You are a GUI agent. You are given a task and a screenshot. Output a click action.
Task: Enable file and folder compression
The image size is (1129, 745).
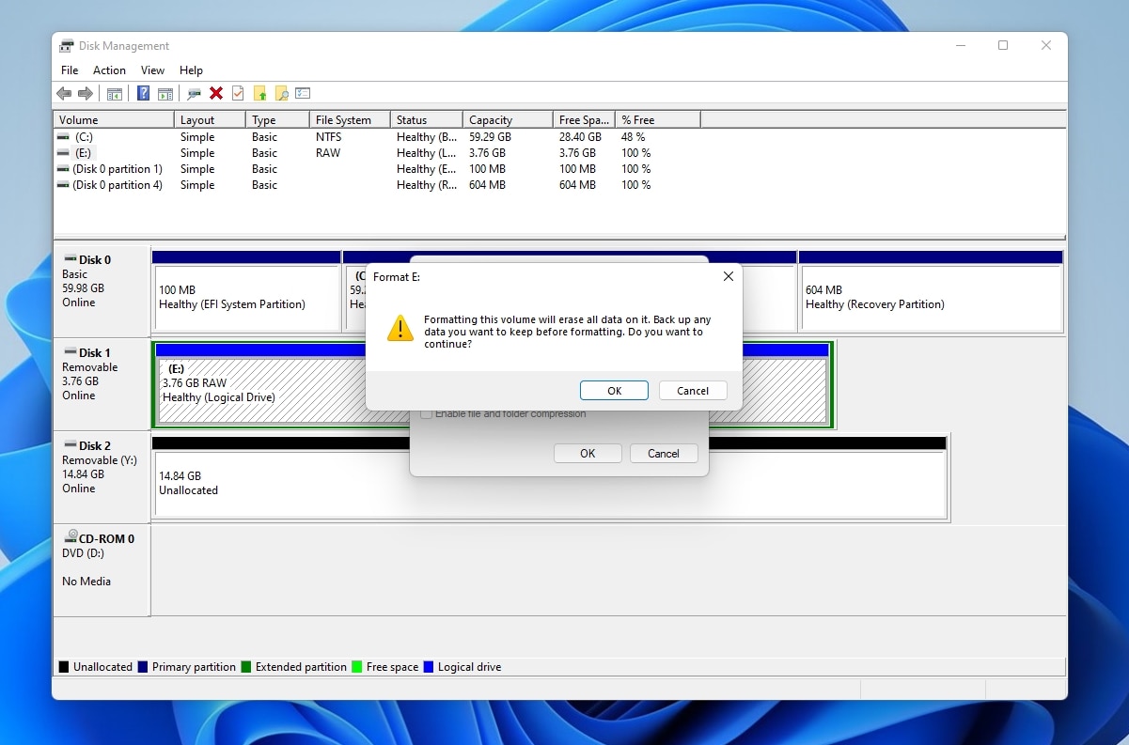(x=426, y=412)
